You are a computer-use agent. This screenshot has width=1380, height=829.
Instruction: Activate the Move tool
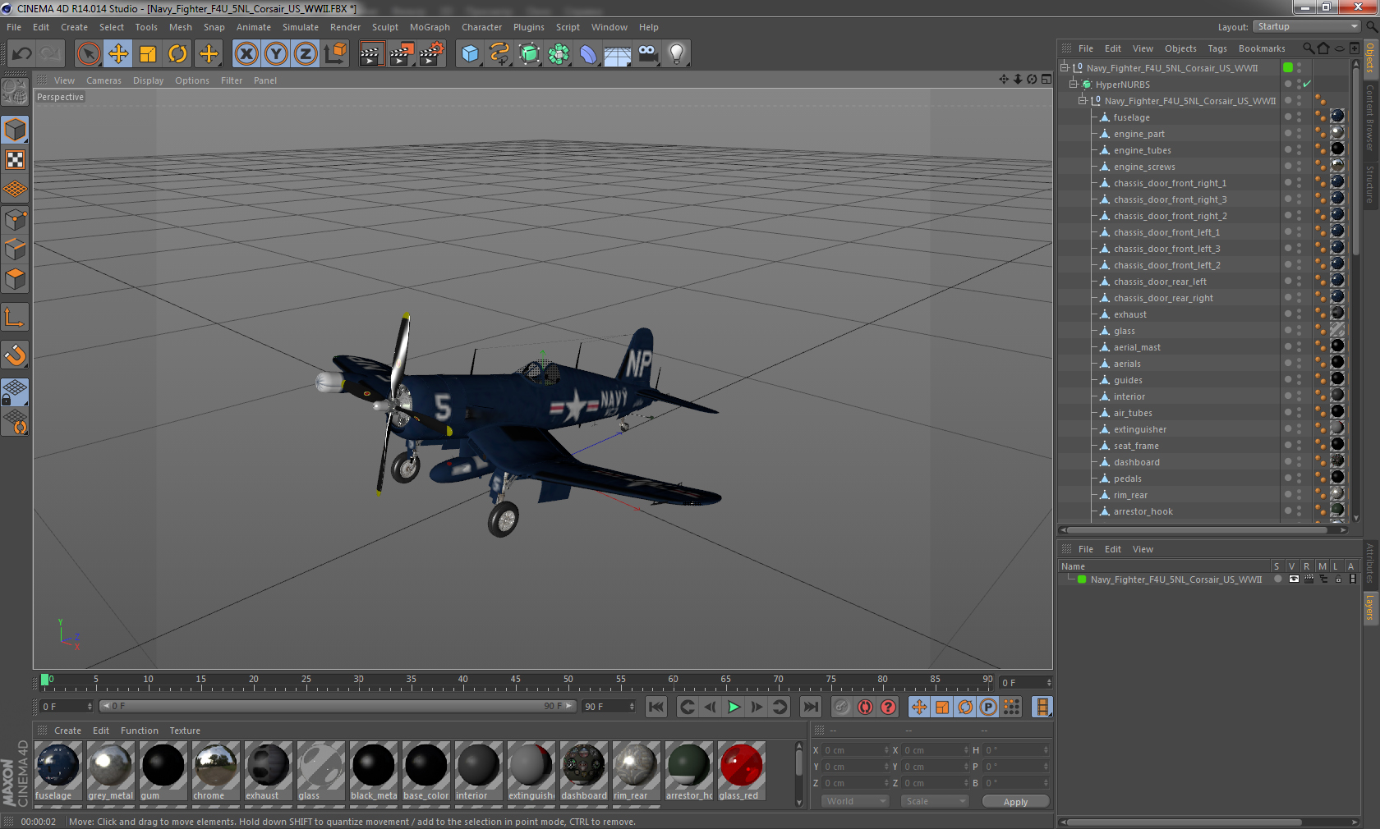[118, 54]
